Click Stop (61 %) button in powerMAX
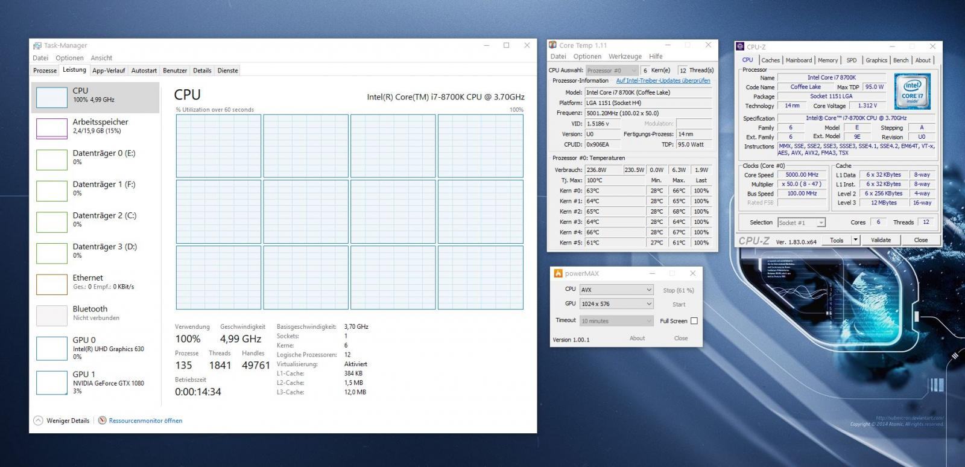 click(679, 290)
